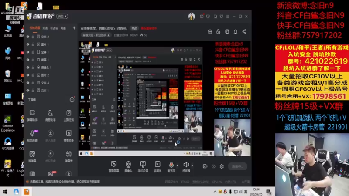Hide the 截屏 1 layer

click(28, 60)
